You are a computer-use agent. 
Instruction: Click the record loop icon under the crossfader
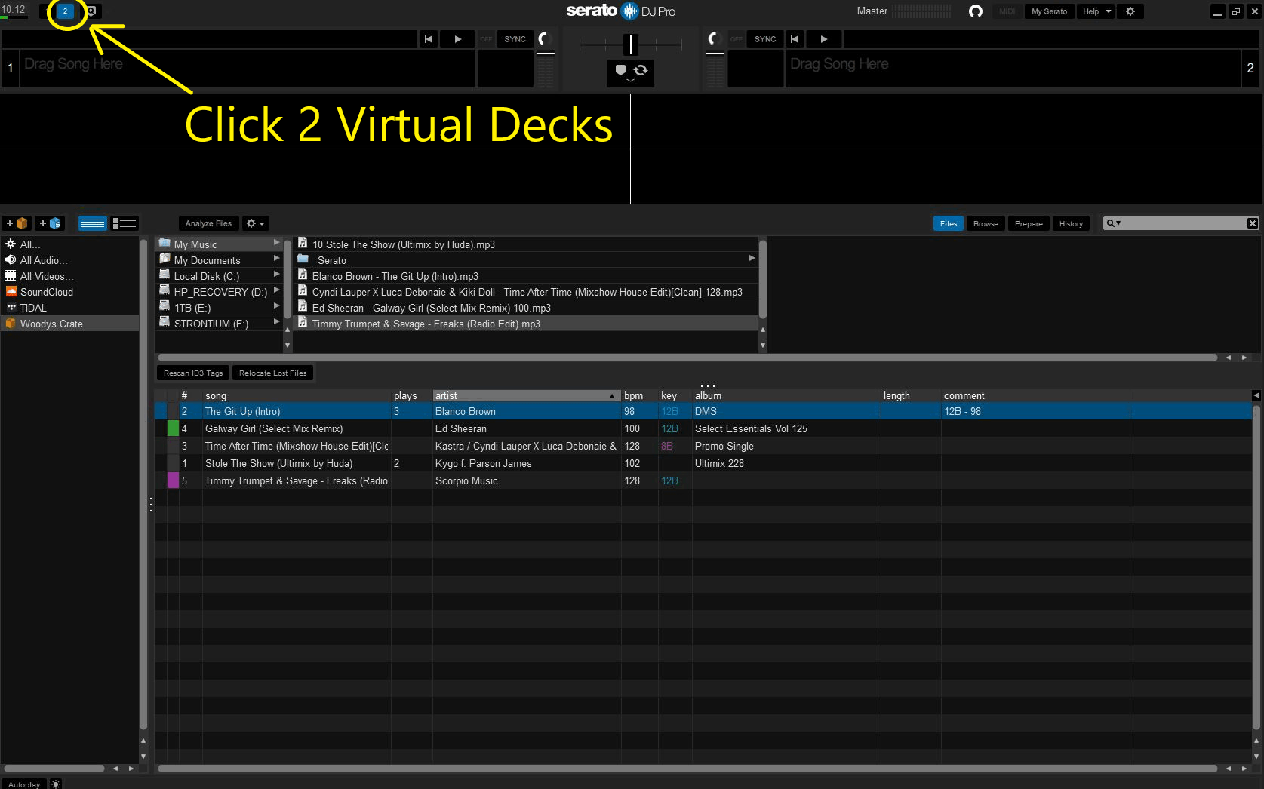641,70
